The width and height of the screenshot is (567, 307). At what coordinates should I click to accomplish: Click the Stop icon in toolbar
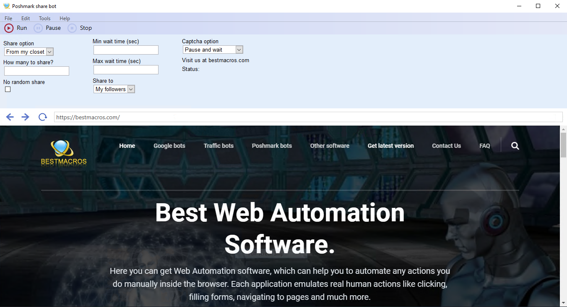[72, 28]
